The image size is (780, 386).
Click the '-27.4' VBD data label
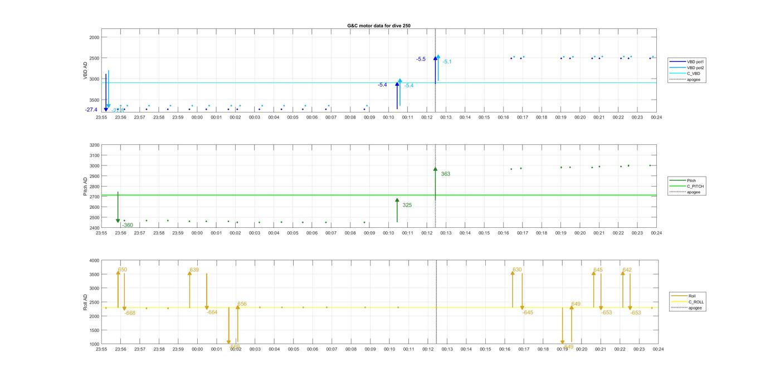click(x=91, y=110)
